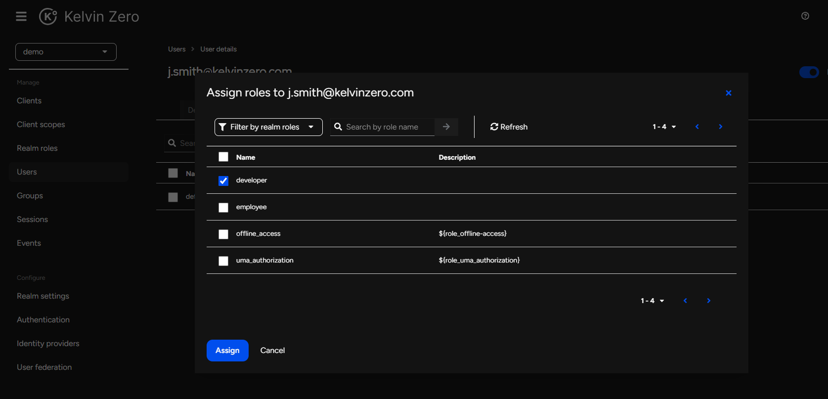Image resolution: width=828 pixels, height=399 pixels.
Task: Toggle the select-all roles checkbox
Action: pos(223,157)
